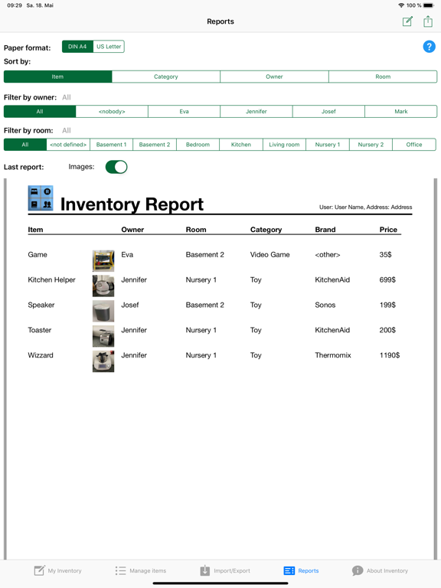Filter by room Nursery 1
Image resolution: width=441 pixels, height=588 pixels.
coord(328,145)
